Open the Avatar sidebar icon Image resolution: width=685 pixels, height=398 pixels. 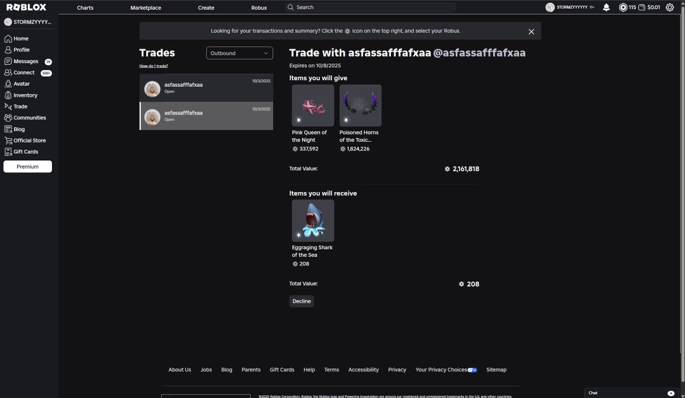(8, 84)
